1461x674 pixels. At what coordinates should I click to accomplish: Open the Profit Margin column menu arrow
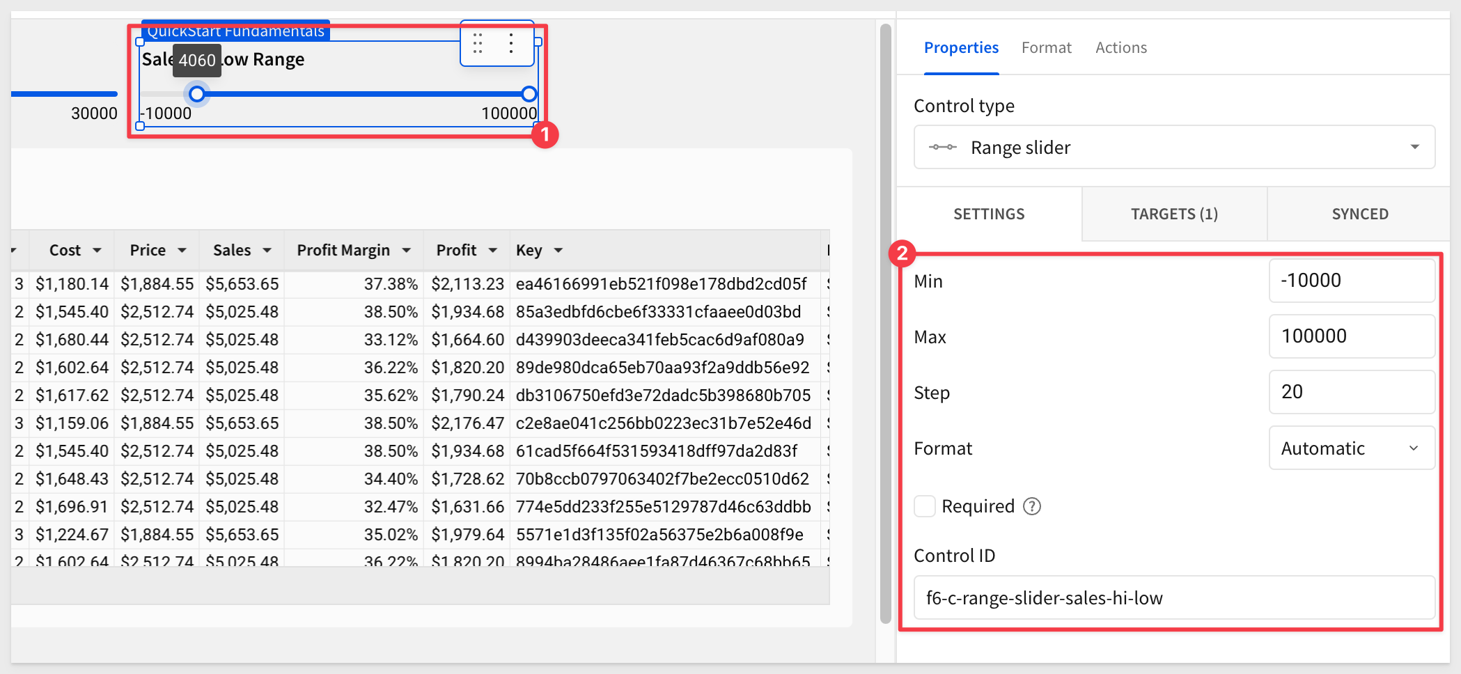click(x=407, y=250)
